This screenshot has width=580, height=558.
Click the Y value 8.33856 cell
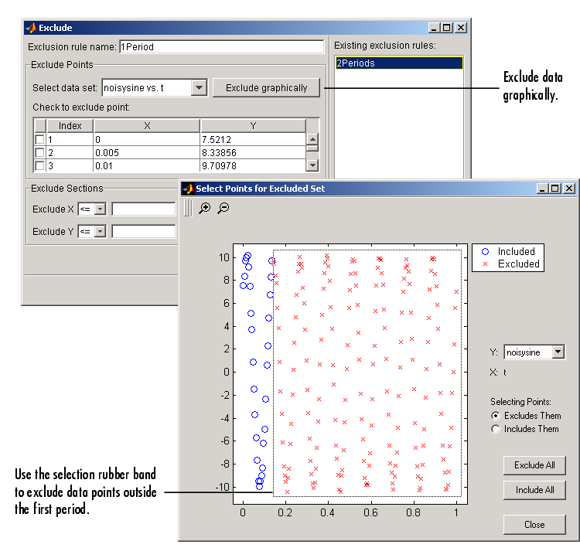[x=253, y=153]
